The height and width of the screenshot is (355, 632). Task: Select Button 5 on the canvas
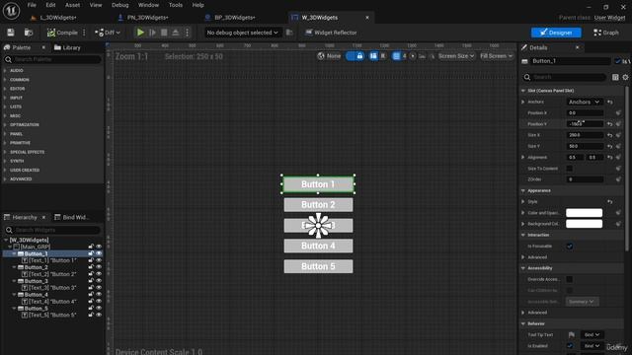tap(318, 266)
